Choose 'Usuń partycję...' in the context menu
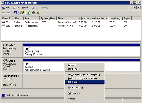The image size is (142, 103). (x=85, y=87)
